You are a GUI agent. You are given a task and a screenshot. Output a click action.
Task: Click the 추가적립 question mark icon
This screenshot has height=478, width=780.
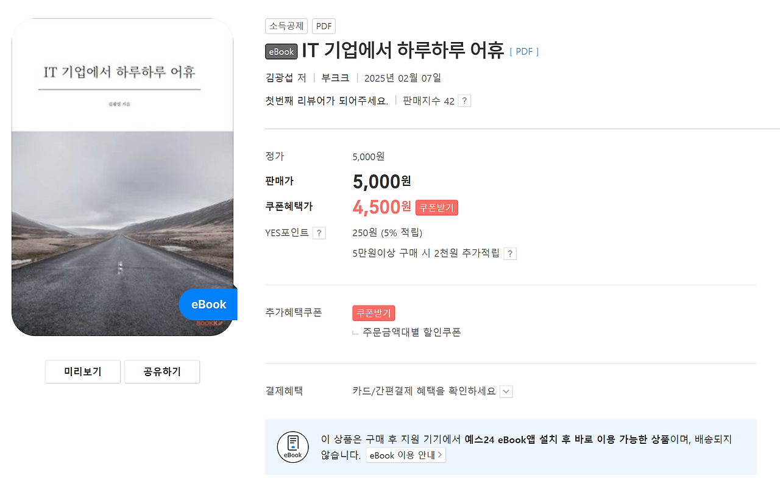tap(510, 253)
